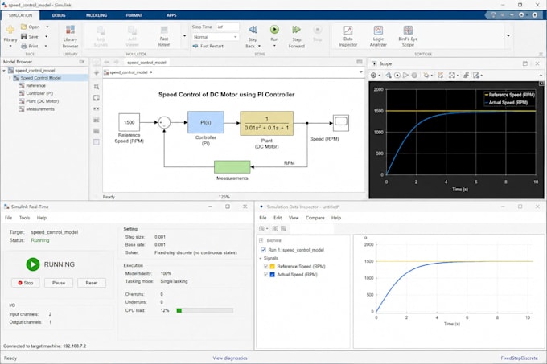Click the 1500 Reference Speed constant block
Screen dimensions: 547x364
point(129,122)
